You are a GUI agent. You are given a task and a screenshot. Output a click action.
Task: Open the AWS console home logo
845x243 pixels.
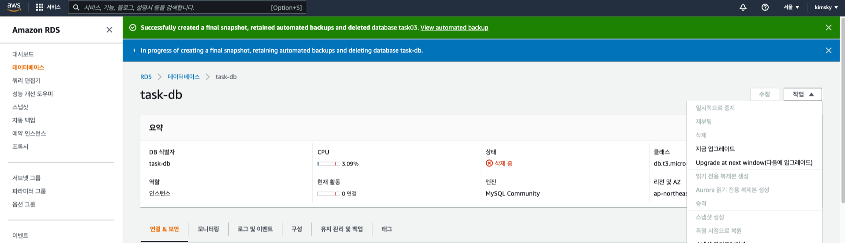point(14,7)
